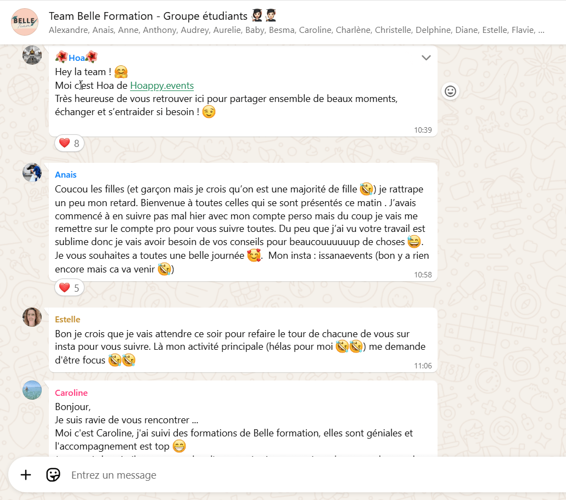Click the Caroline sender name
This screenshot has height=500, width=566.
(71, 393)
